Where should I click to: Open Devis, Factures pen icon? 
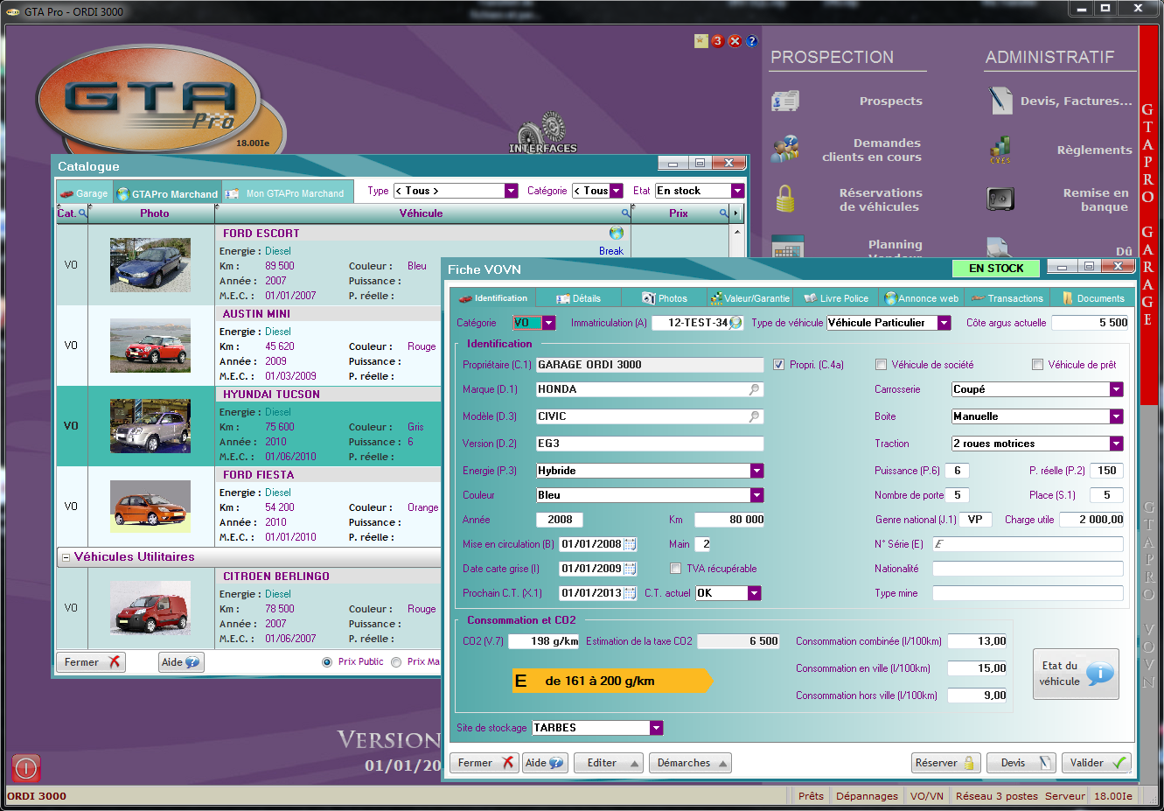click(x=1000, y=101)
